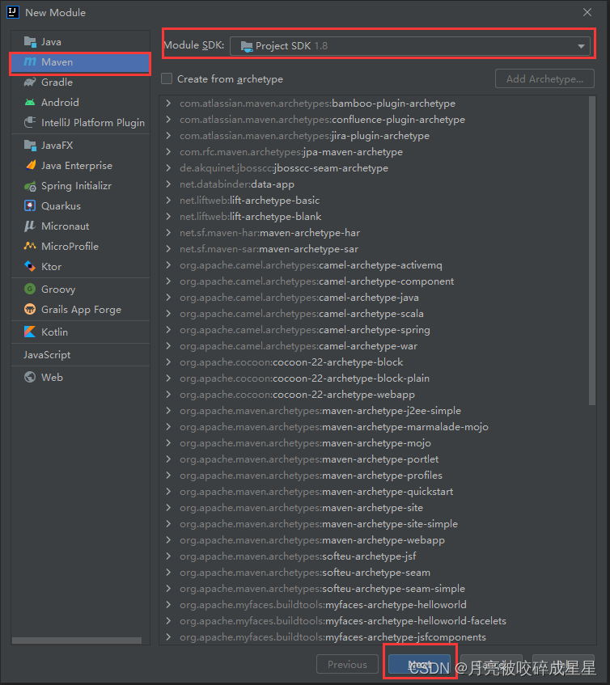Select the Quarkus icon
610x685 pixels.
30,205
